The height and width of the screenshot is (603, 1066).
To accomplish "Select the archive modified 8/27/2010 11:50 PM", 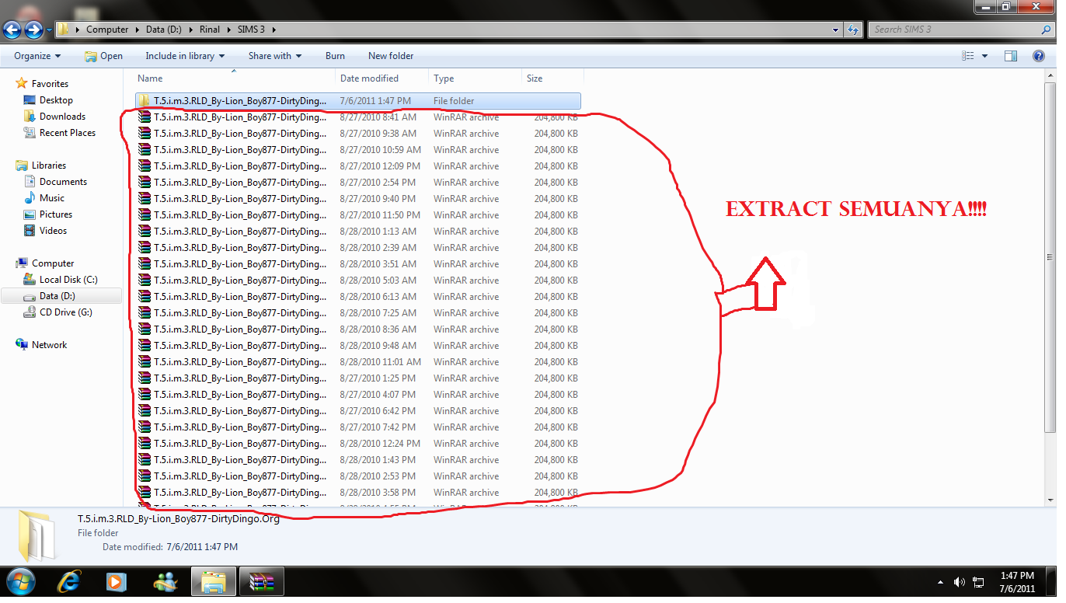I will point(357,215).
